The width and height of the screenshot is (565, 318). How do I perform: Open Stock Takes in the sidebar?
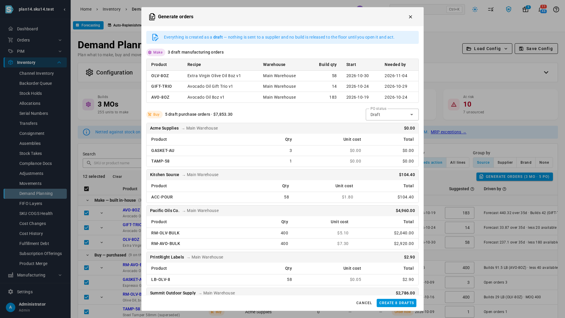31,153
